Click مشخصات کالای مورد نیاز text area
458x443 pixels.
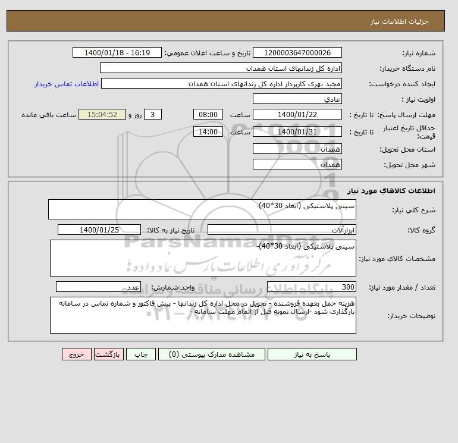[203, 258]
